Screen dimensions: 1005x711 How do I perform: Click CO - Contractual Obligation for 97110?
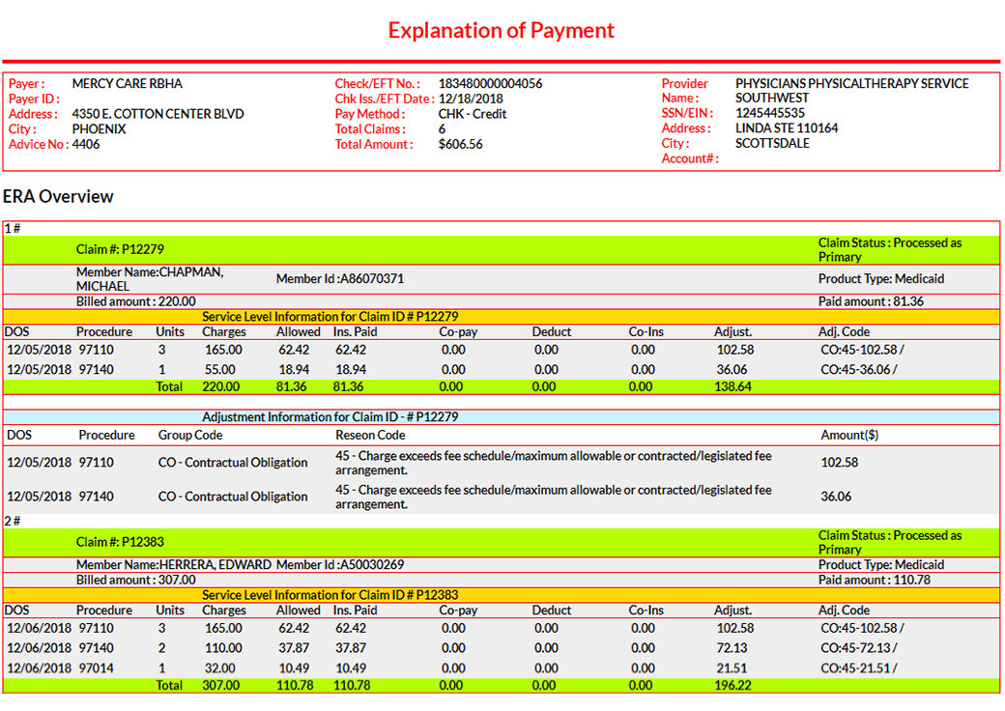pyautogui.click(x=233, y=463)
